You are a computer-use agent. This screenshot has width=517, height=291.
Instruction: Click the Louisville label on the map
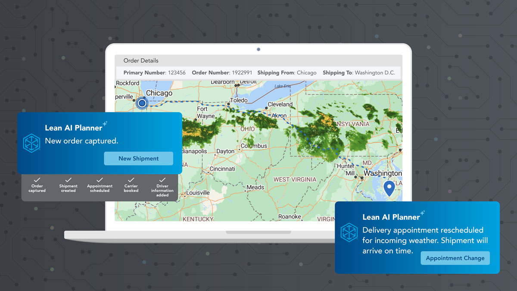point(198,193)
